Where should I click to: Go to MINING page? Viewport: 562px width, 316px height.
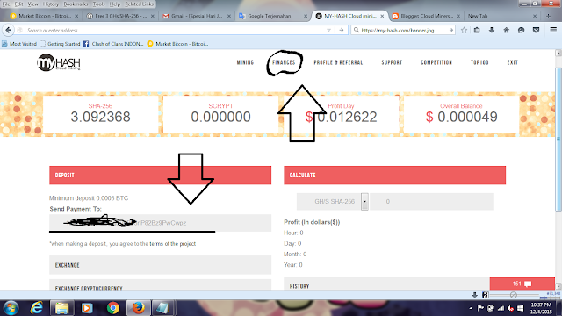(245, 62)
